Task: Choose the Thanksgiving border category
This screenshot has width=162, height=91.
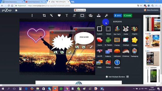Action: pos(134,52)
